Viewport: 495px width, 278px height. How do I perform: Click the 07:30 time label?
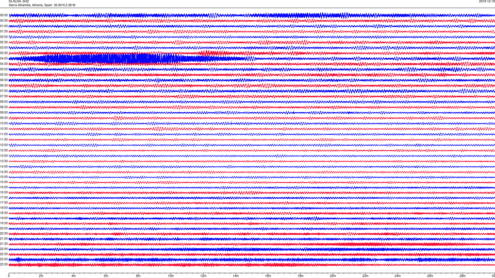(x=4, y=96)
